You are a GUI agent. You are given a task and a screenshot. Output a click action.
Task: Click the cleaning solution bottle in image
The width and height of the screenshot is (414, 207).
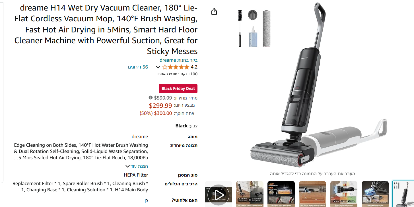[253, 36]
